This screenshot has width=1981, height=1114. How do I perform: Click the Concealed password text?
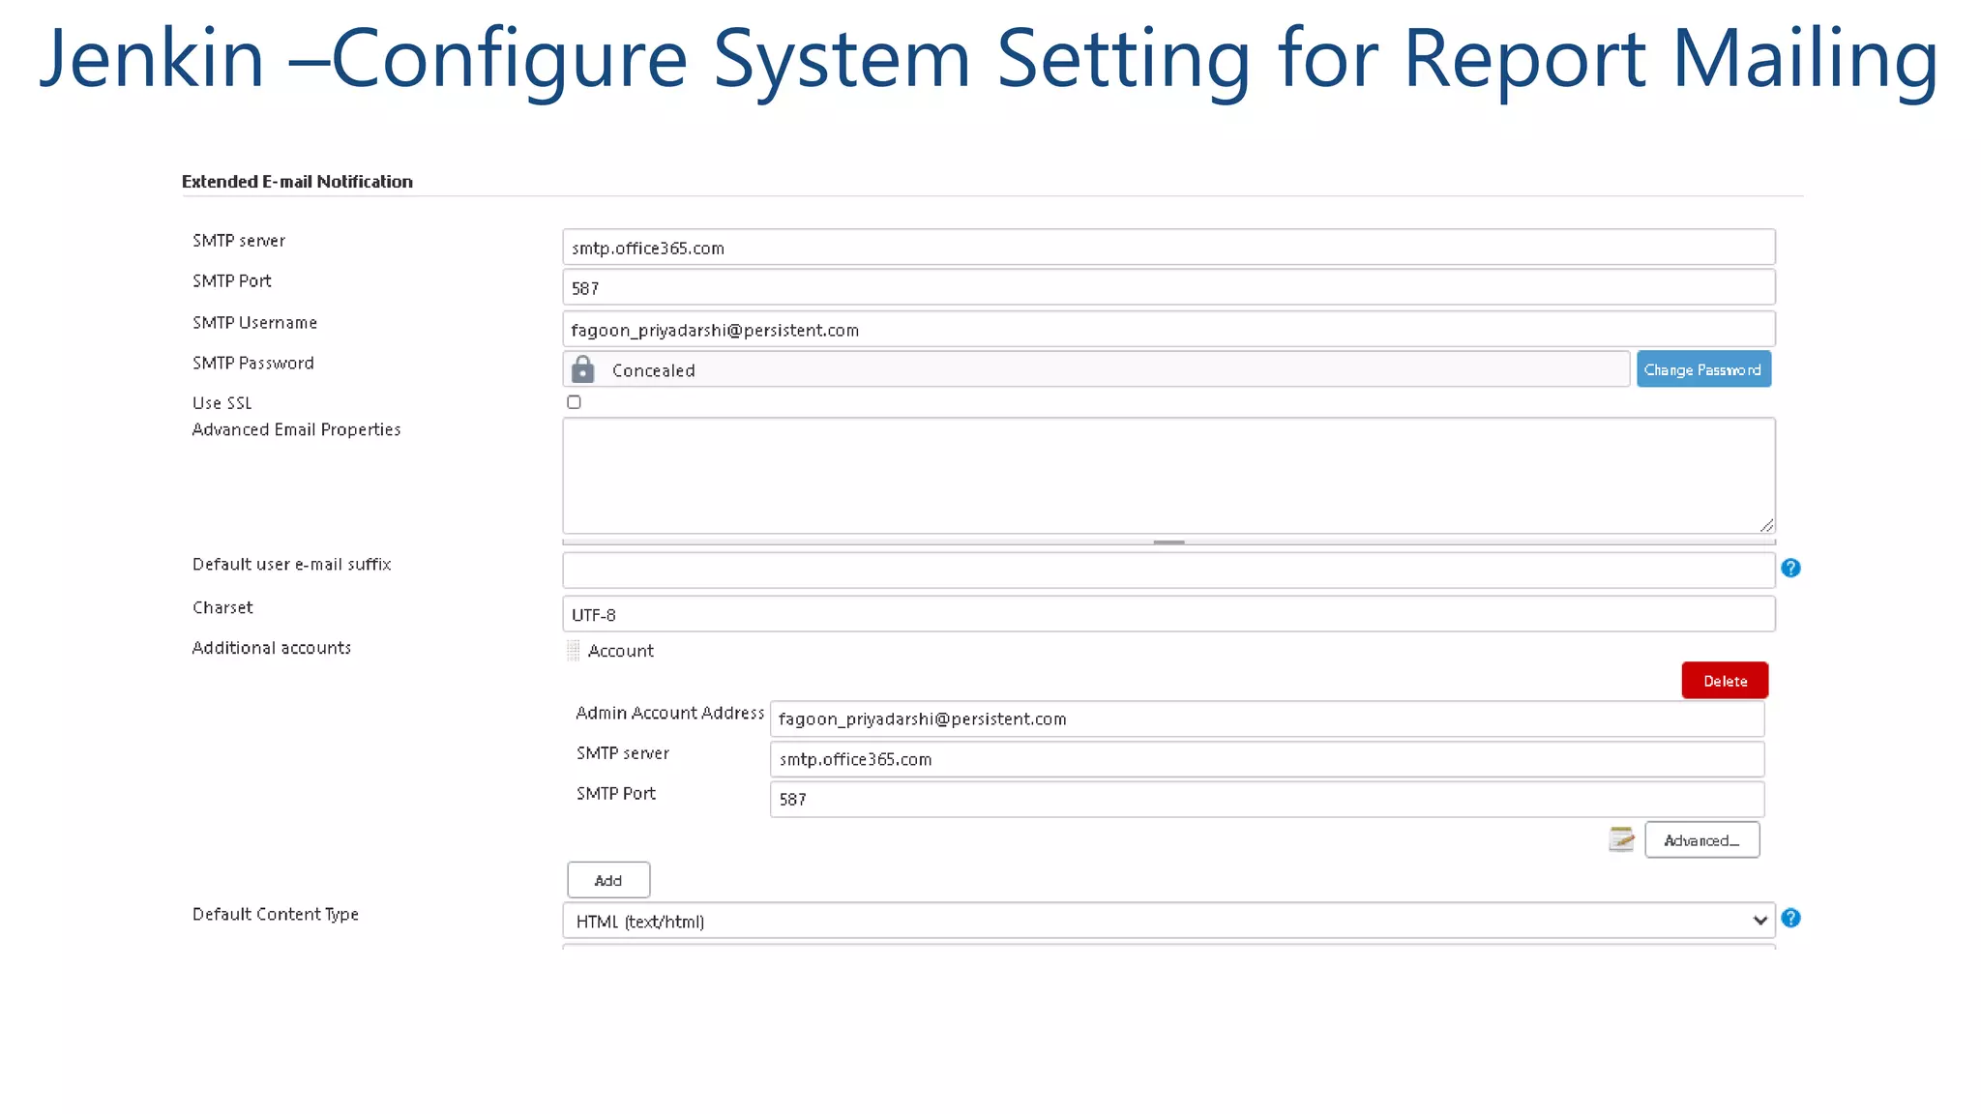[653, 370]
